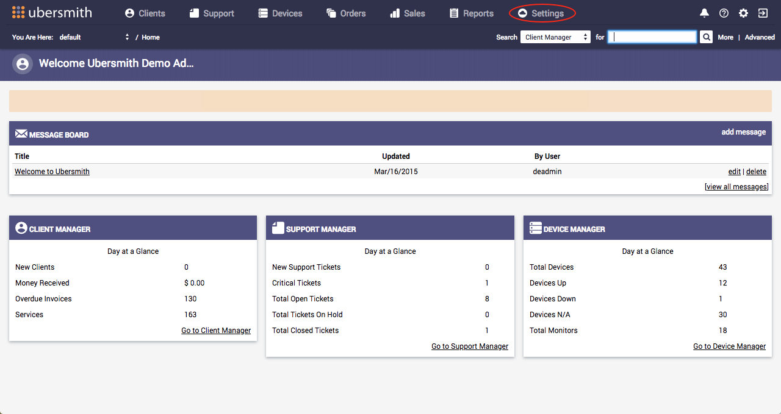781x414 pixels.
Task: Click the search magnifier button
Action: [706, 37]
